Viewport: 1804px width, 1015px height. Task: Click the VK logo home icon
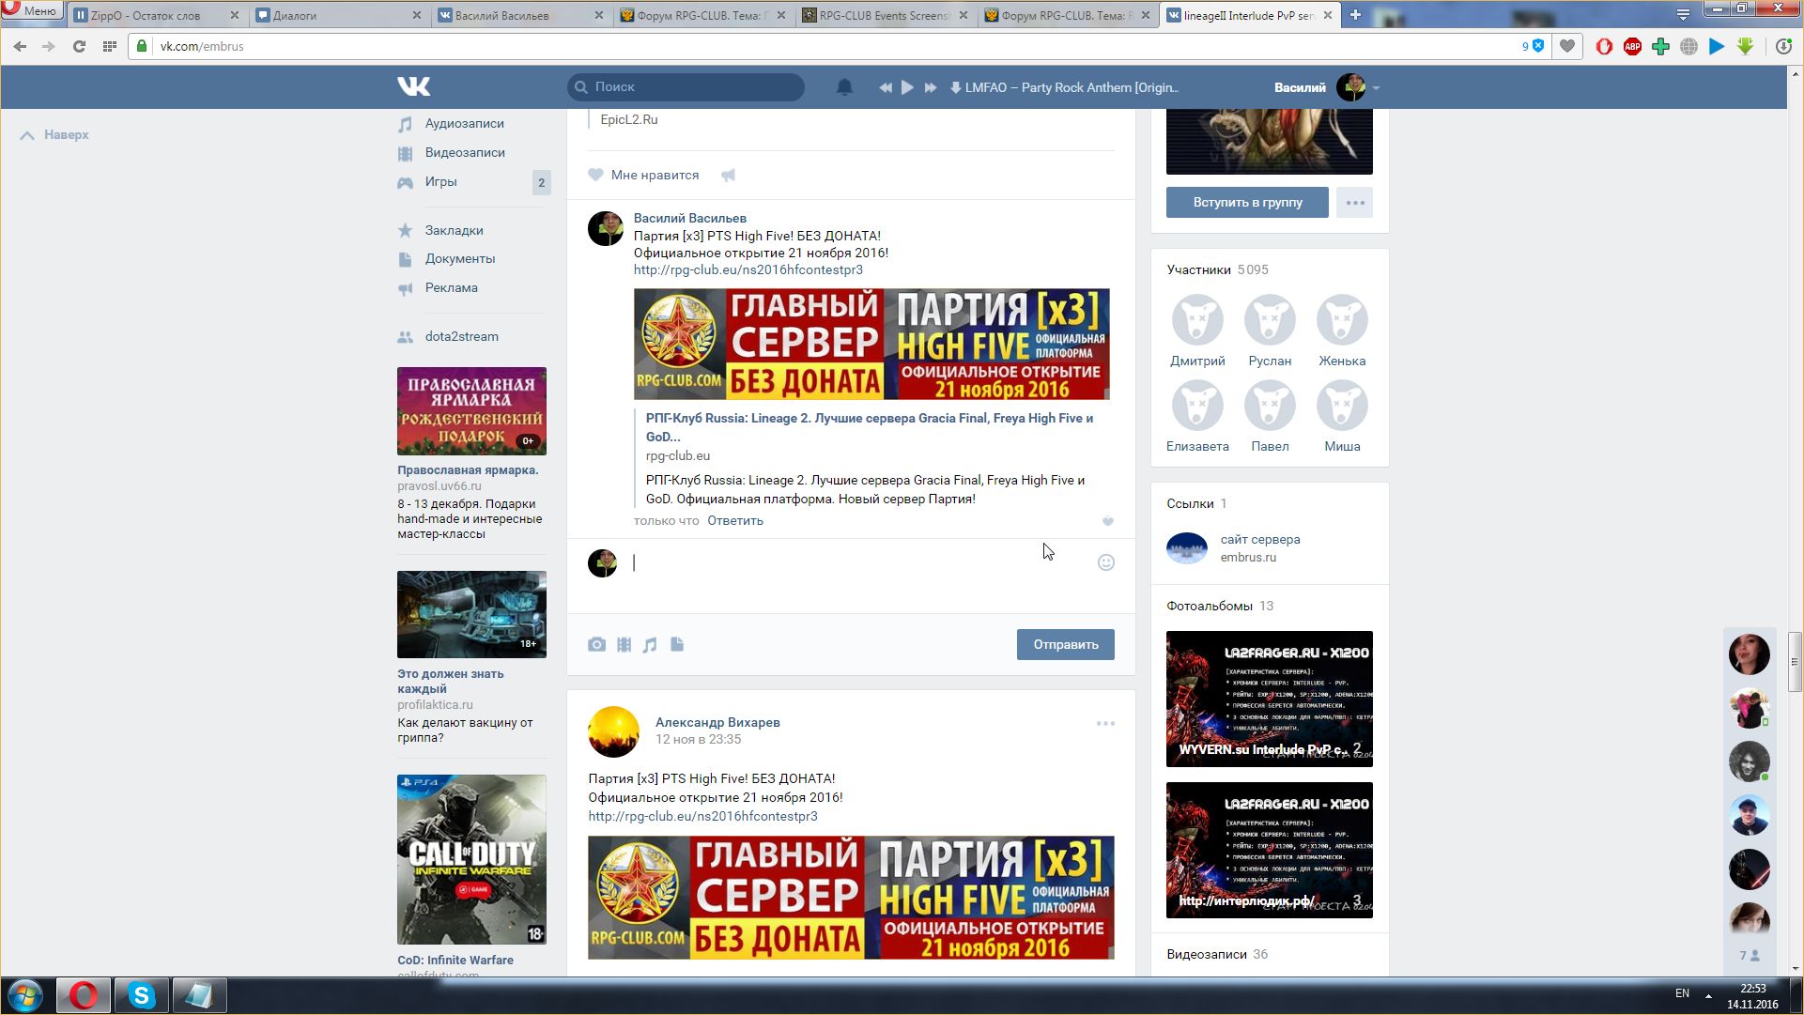click(413, 86)
